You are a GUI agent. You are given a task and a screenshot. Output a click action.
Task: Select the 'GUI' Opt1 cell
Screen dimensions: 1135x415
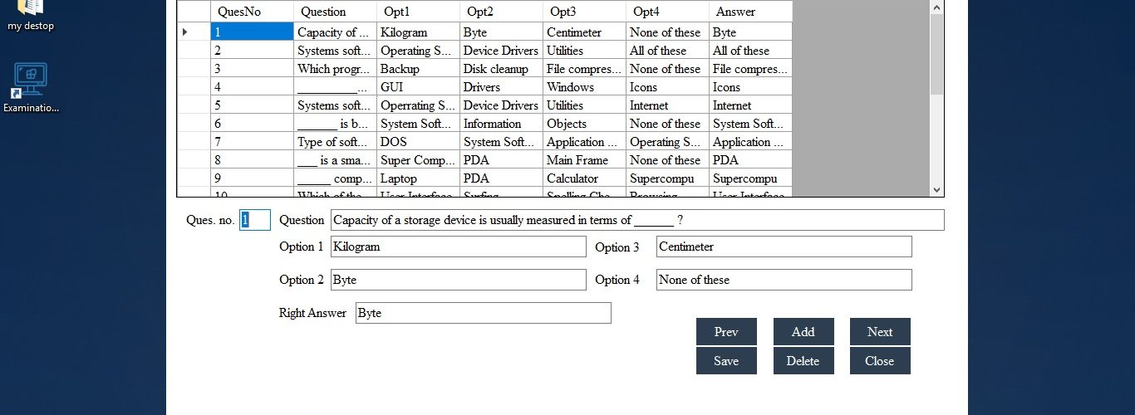click(418, 87)
